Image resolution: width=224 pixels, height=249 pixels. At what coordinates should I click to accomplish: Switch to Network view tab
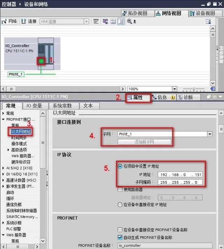point(171,13)
